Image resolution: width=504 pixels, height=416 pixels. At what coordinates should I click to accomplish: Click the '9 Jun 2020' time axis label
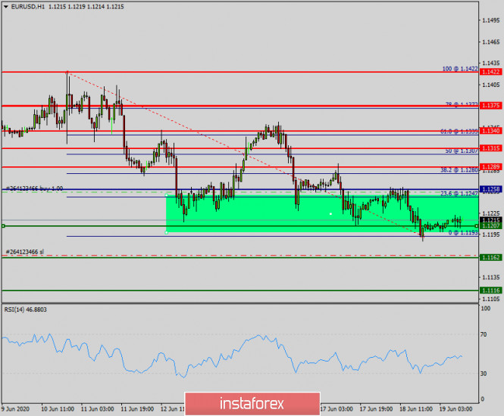click(15, 409)
